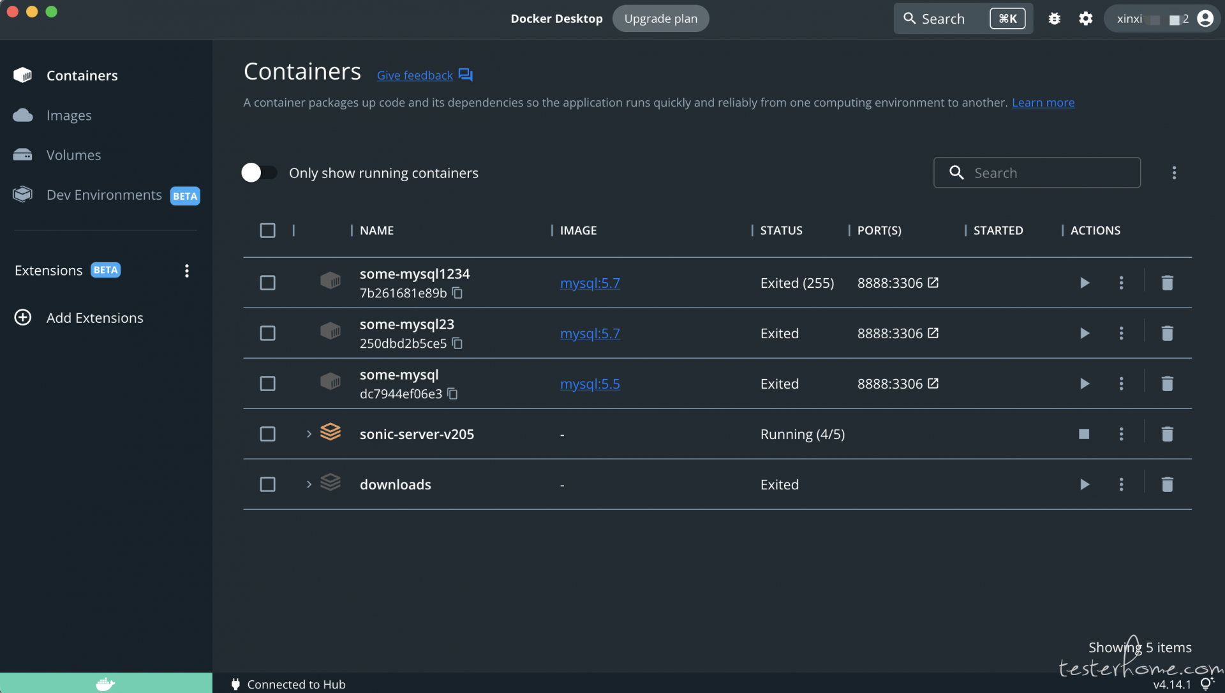1225x693 pixels.
Task: Open more actions for some-mysql23
Action: pyautogui.click(x=1121, y=333)
